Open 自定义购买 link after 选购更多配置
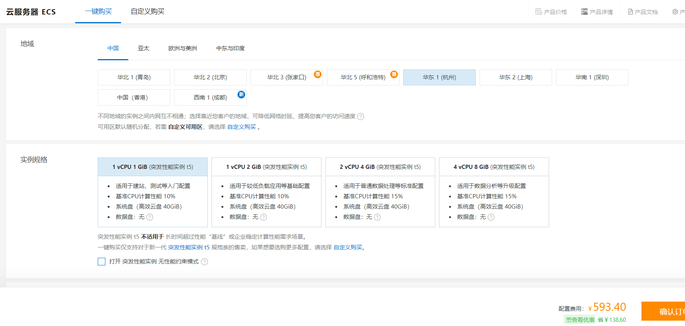This screenshot has height=326, width=685. [348, 247]
